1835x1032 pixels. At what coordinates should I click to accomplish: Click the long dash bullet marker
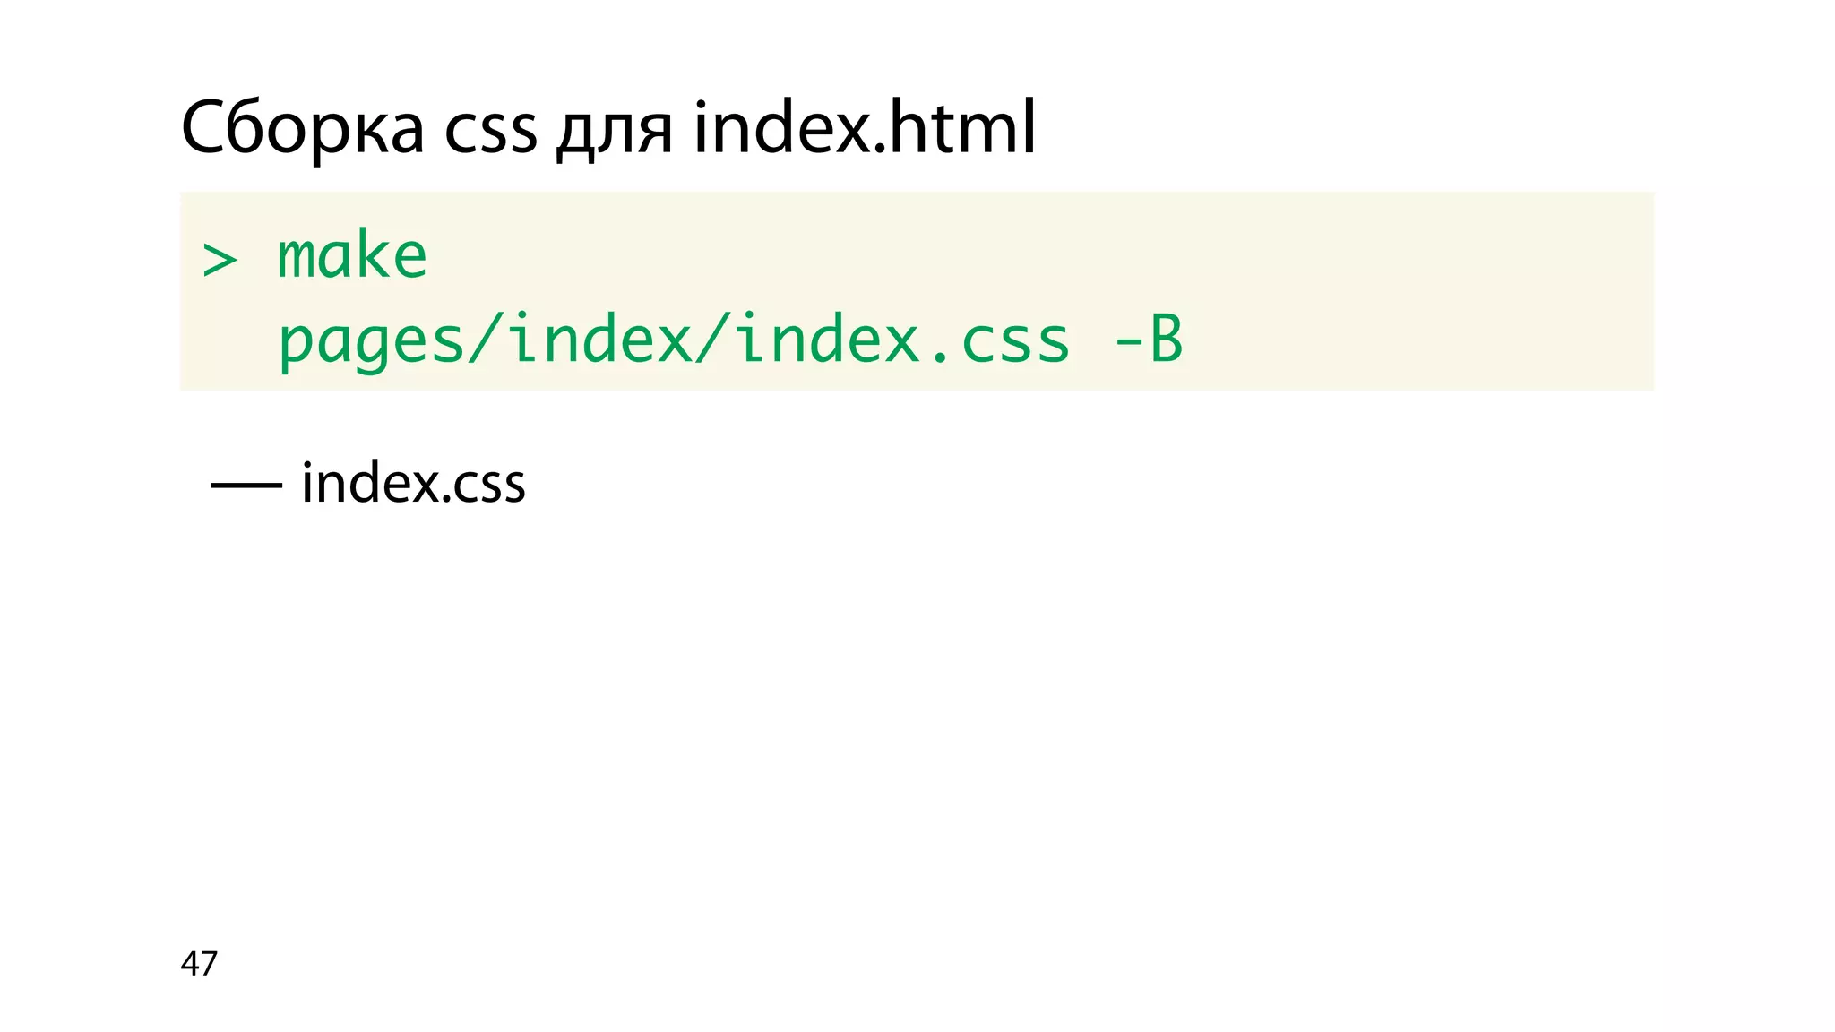point(246,485)
